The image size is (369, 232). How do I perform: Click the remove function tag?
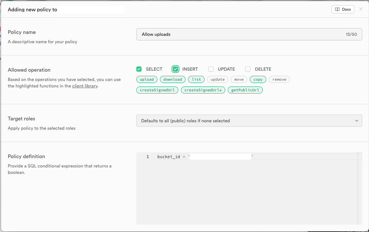pyautogui.click(x=279, y=79)
